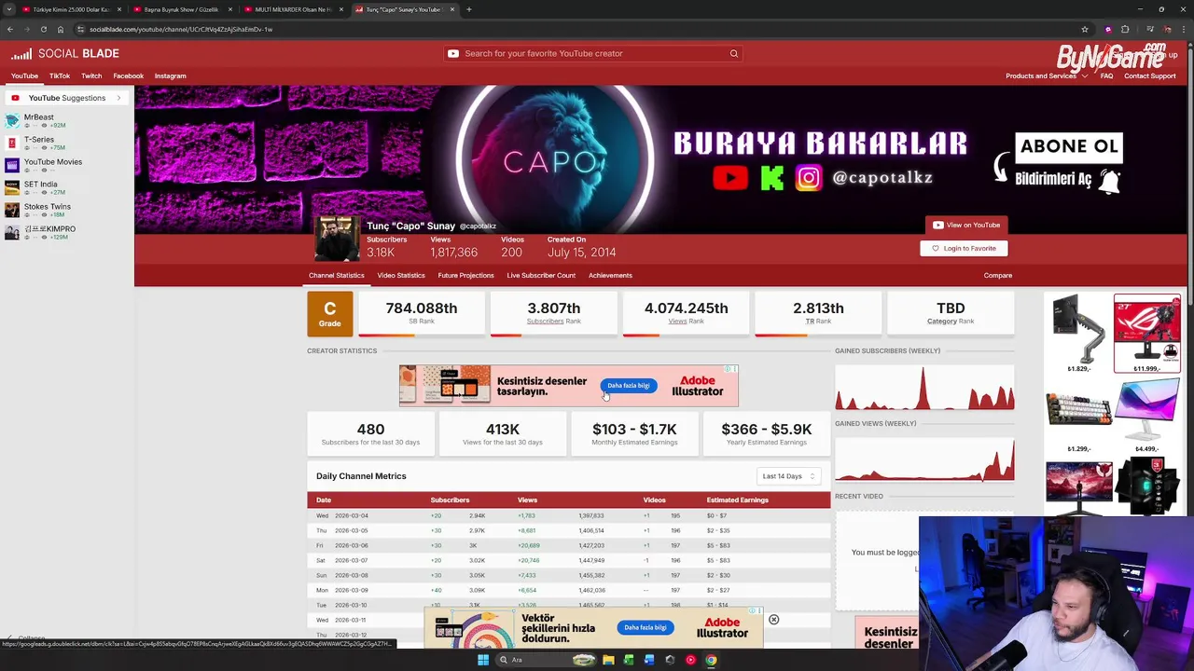Image resolution: width=1194 pixels, height=671 pixels.
Task: Open File Explorer from the taskbar
Action: [x=608, y=660]
